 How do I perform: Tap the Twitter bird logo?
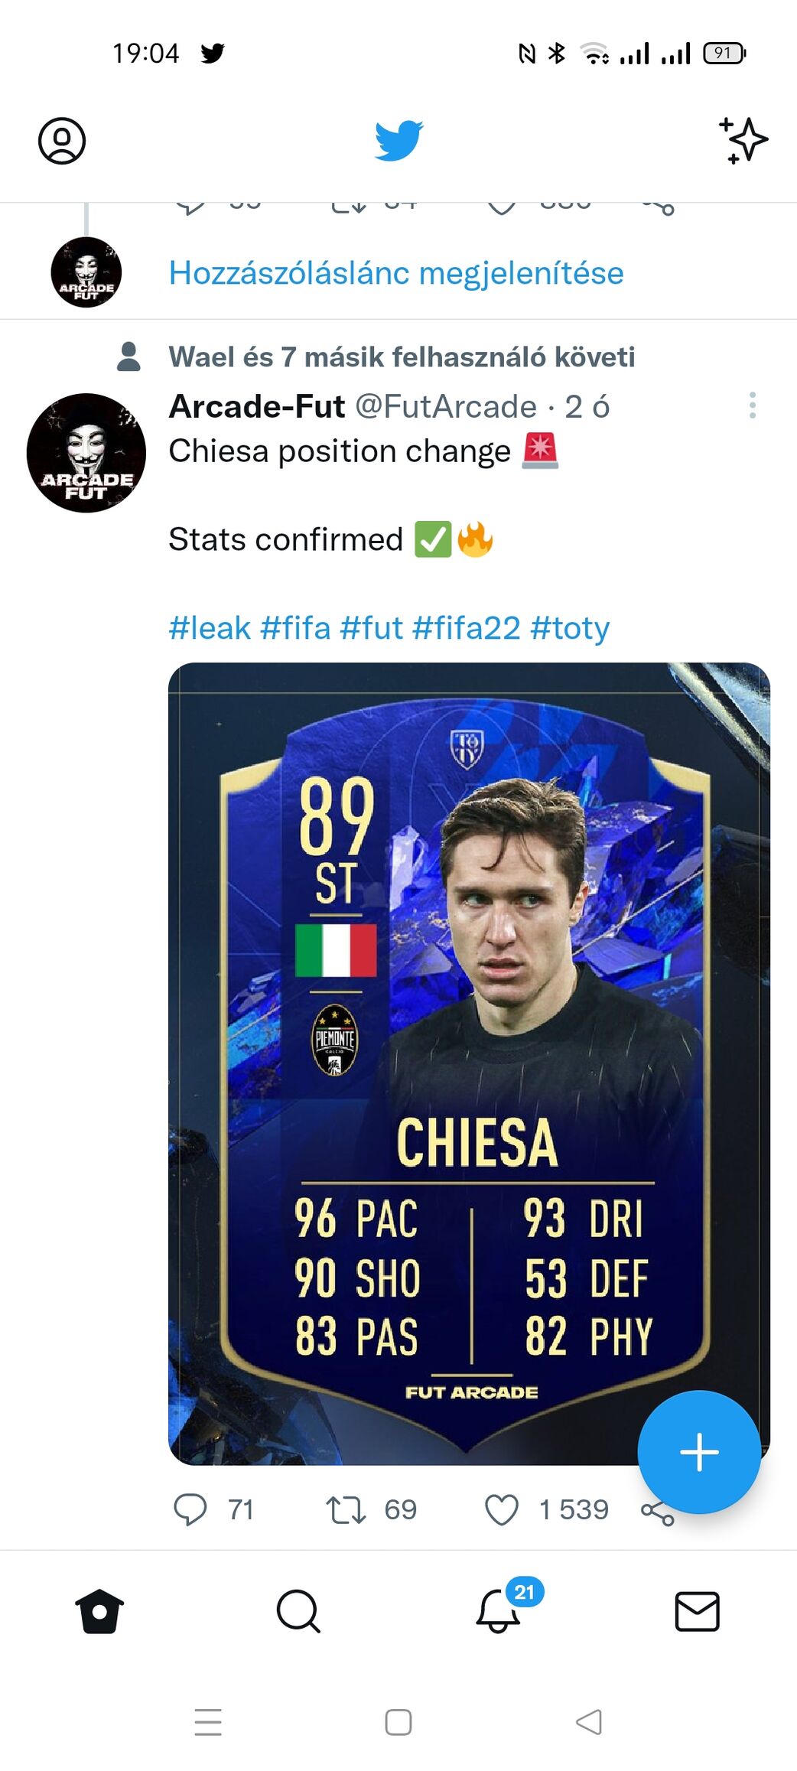[398, 140]
